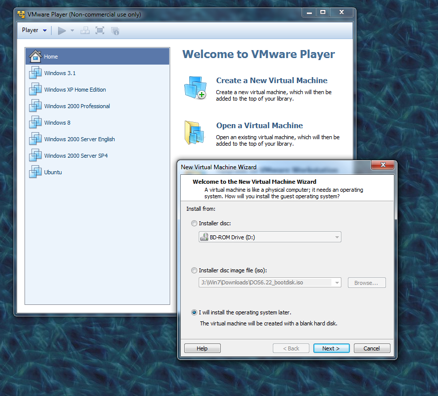This screenshot has width=438, height=396.
Task: Select the Windows 8 label in the library
Action: pos(57,123)
